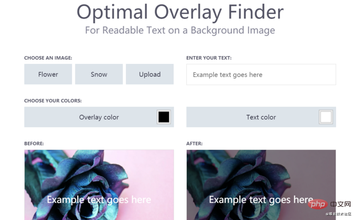Select the Flower sample image
This screenshot has height=220, width=356.
pyautogui.click(x=48, y=74)
